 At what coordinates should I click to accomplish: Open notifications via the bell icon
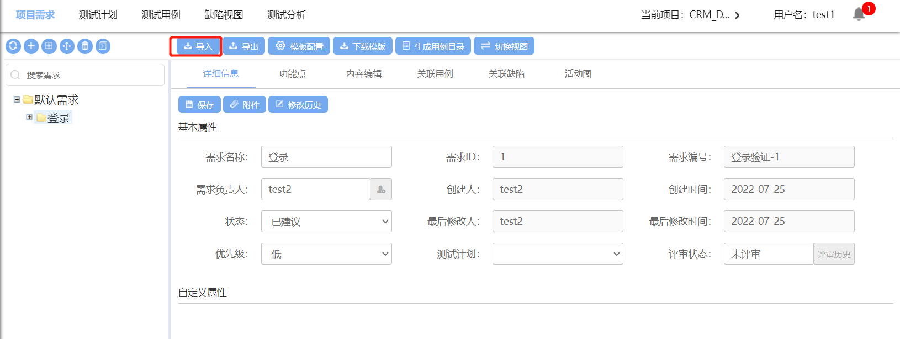[859, 14]
